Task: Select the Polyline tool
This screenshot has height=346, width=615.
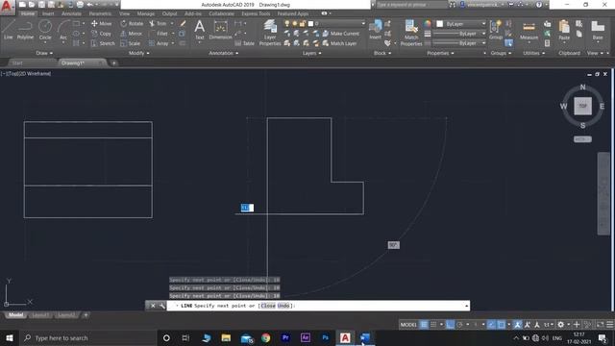Action: (x=25, y=30)
